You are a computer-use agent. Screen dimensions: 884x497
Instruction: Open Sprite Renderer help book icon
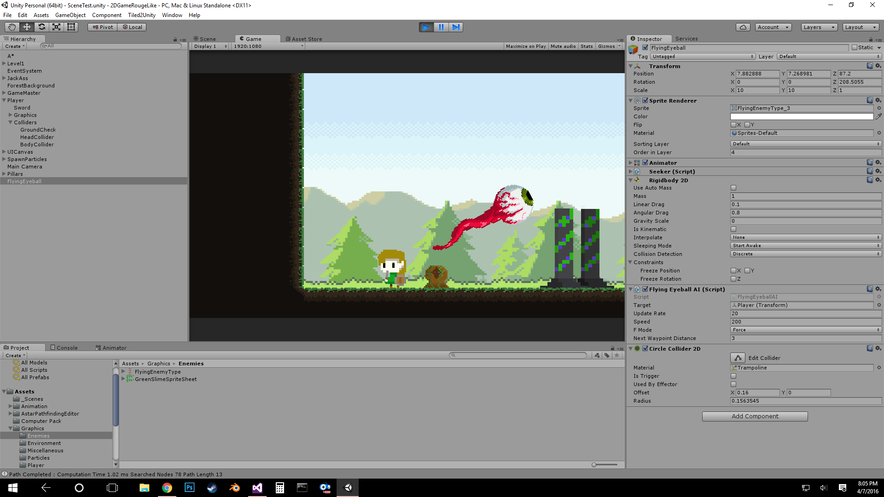pos(870,100)
